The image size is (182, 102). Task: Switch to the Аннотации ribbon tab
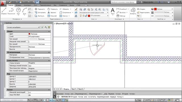[27, 5]
